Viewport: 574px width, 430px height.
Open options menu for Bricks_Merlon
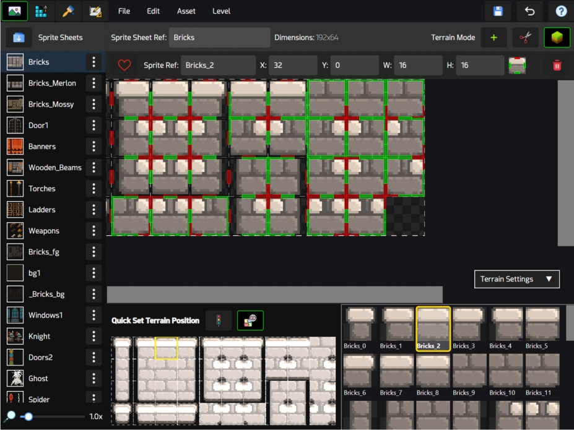point(93,83)
